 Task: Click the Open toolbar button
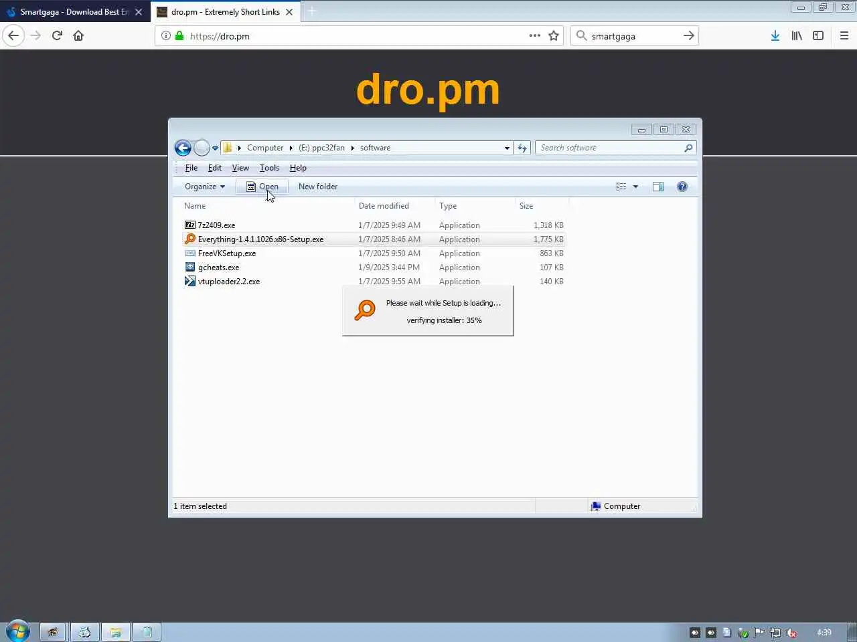(x=262, y=187)
